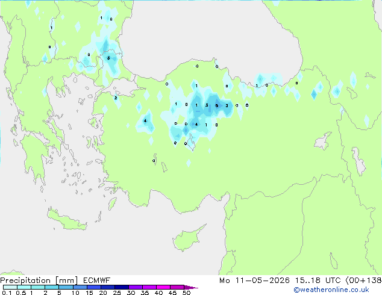Image resolution: width=382 pixels, height=295 pixels.
Task: Click the 'Mo 11-05-2026' forecast date
Action: 254,281
